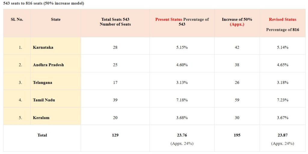
Task: Click the Keralam state cell
Action: [41, 118]
